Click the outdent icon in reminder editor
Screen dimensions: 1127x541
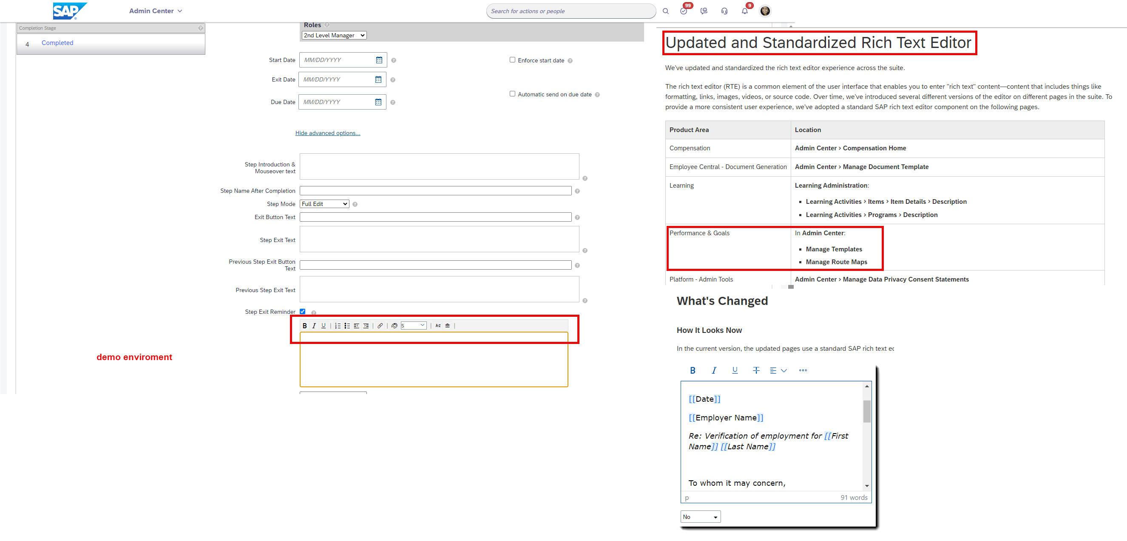[x=357, y=326]
